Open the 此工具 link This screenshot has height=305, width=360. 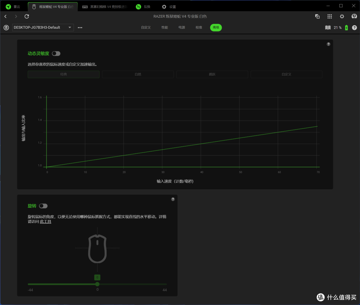pos(45,222)
